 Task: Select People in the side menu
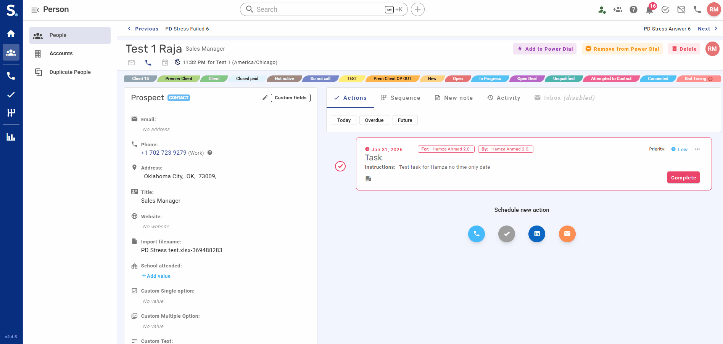tap(70, 35)
